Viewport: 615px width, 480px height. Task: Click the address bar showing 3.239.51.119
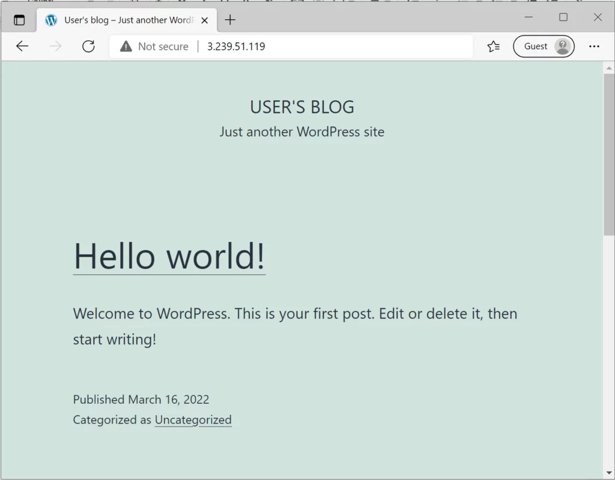[x=291, y=46]
